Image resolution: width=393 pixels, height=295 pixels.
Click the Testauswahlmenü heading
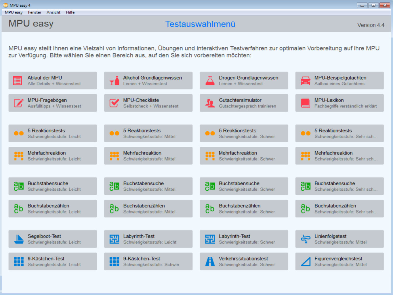coord(200,24)
